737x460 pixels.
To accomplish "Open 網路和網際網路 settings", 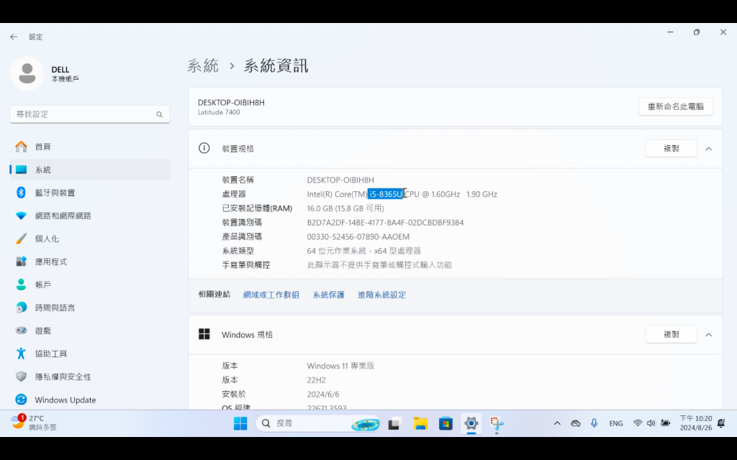I will pos(90,216).
